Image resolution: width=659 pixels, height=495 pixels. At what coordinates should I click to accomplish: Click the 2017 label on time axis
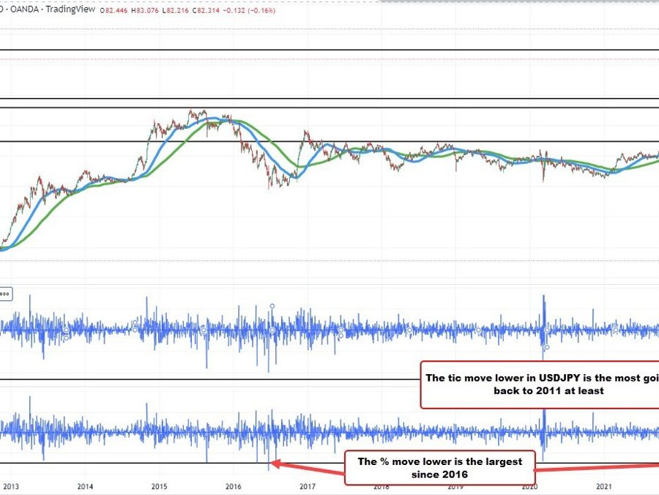point(308,486)
